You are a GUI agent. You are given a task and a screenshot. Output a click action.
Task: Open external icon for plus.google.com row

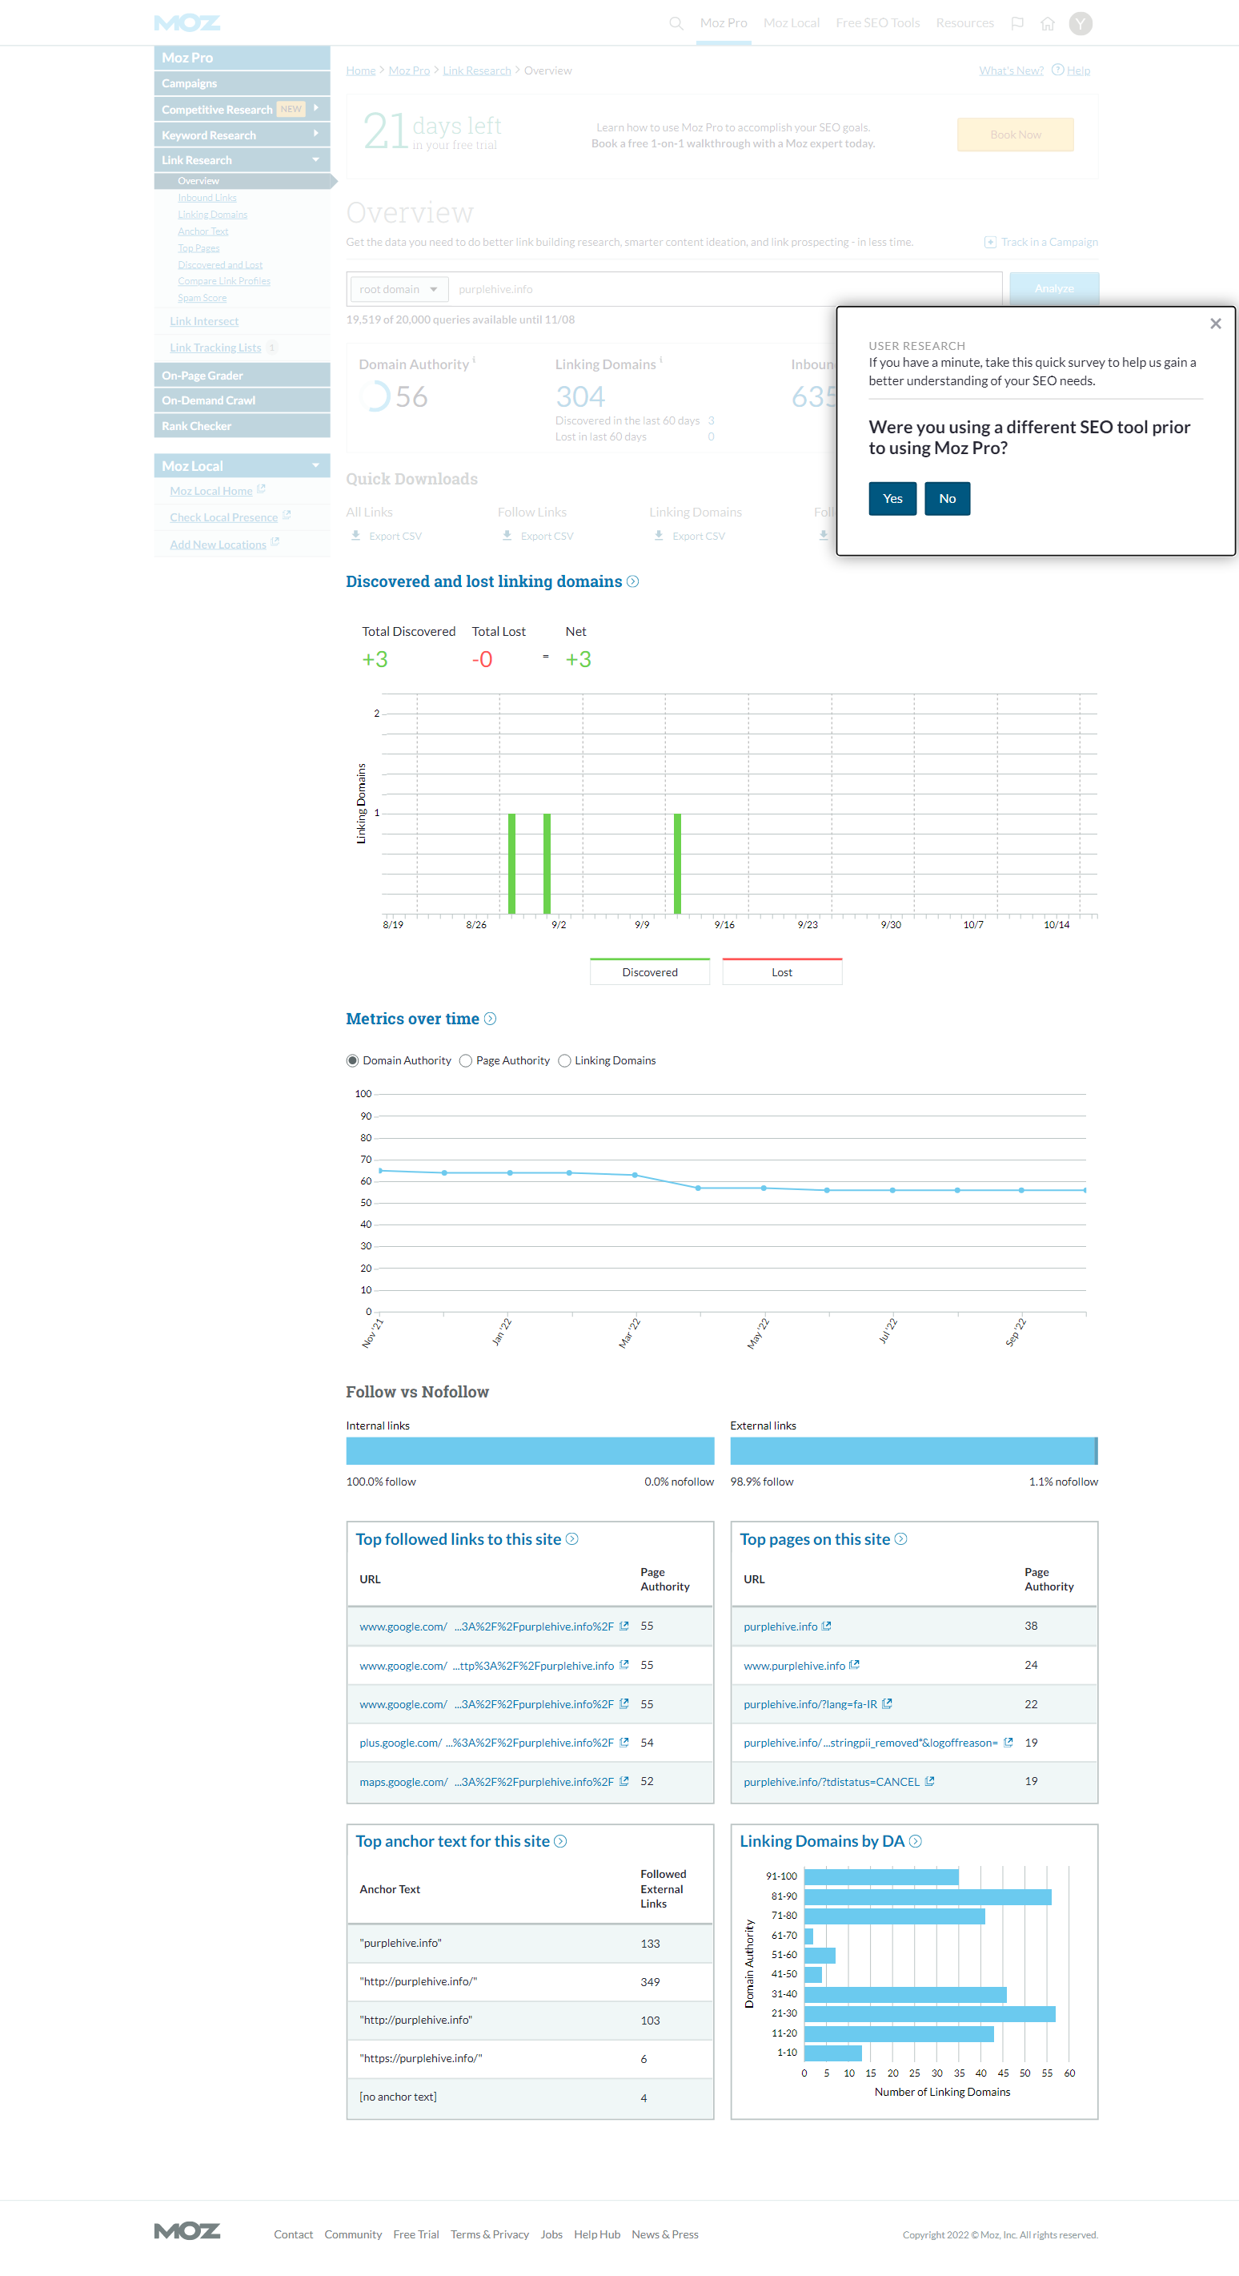[624, 1743]
